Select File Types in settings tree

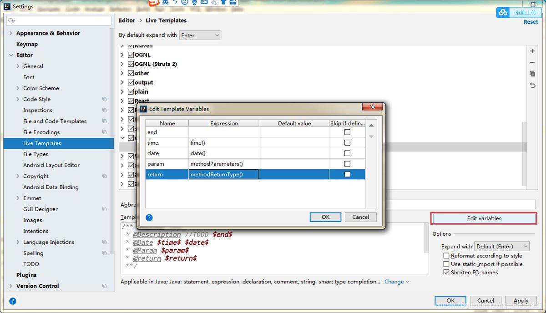(x=35, y=154)
